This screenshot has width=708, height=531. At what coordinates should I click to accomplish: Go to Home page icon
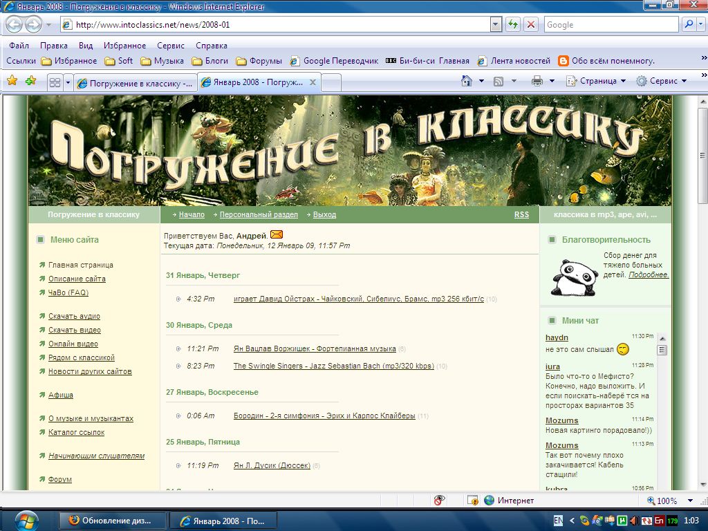coord(467,81)
